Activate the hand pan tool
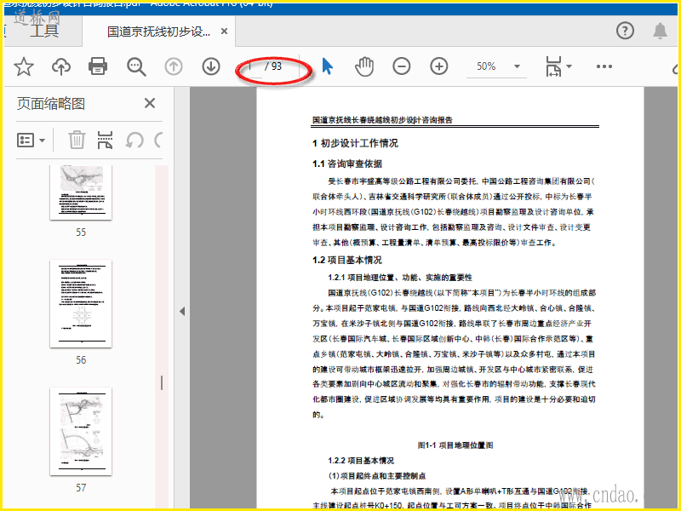 (x=364, y=66)
